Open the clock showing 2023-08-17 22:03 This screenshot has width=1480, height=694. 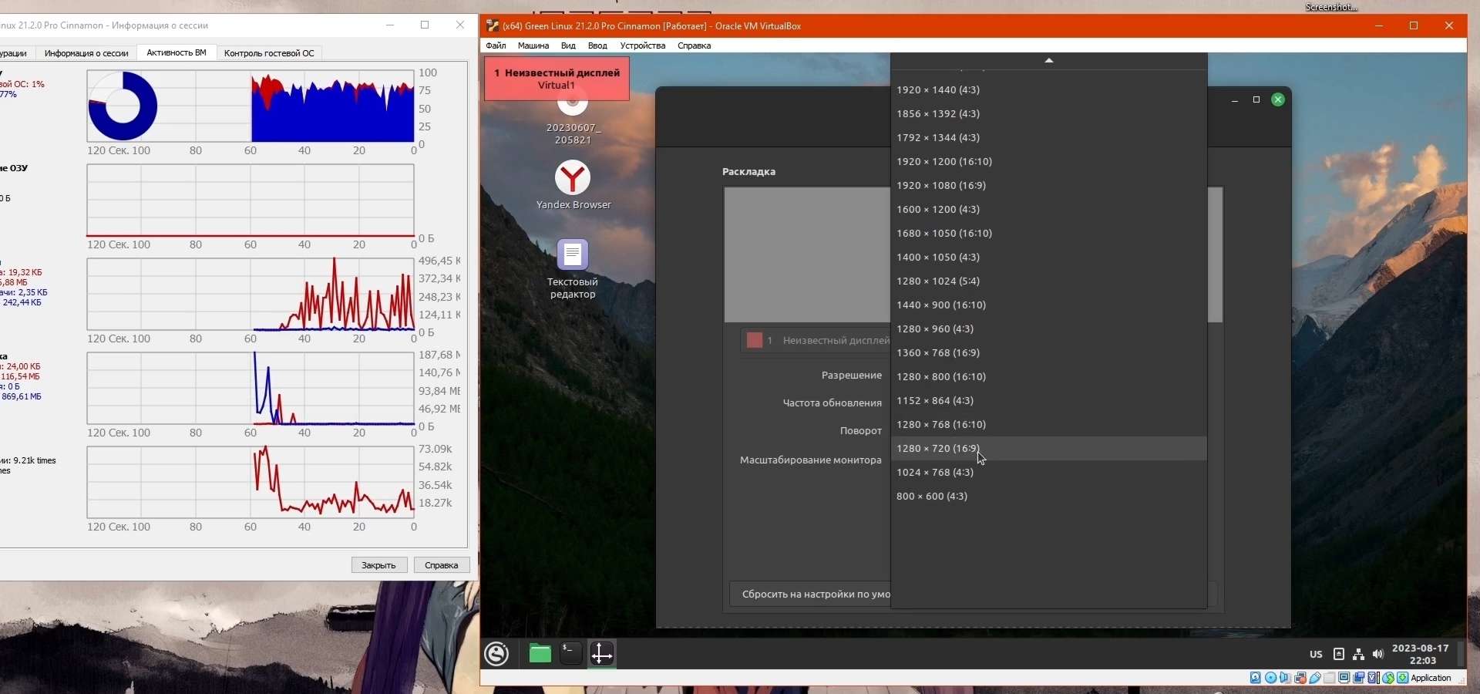point(1421,655)
